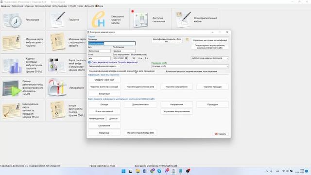The height and width of the screenshot is (175, 311).
Task: Open File Explorer folder icon on taskbar
Action: coord(138,171)
